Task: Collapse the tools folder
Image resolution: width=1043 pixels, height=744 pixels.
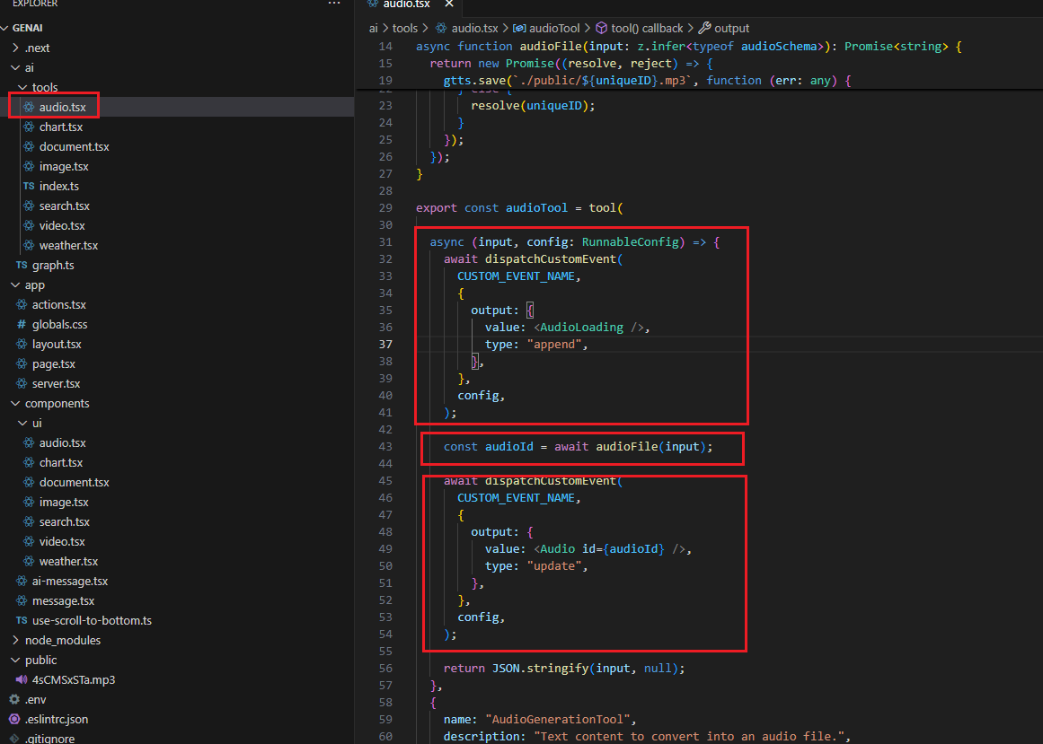Action: (22, 88)
